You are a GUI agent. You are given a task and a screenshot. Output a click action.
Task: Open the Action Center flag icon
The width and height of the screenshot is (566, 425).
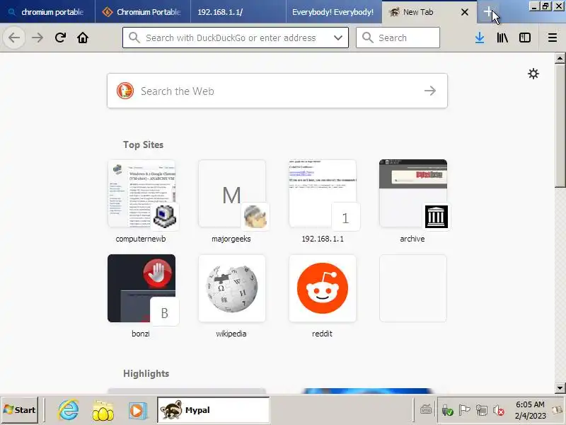point(464,410)
